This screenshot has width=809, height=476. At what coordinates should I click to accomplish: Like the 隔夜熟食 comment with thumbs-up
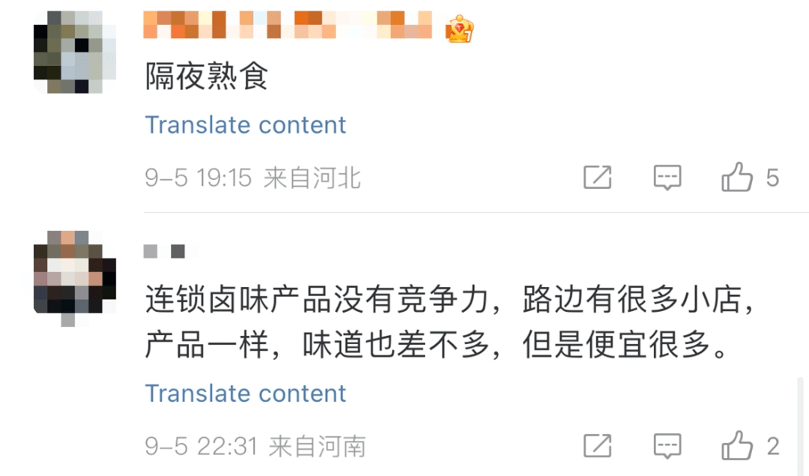736,178
